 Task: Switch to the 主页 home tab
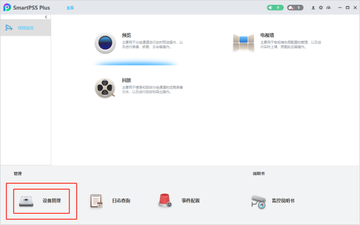[x=70, y=8]
